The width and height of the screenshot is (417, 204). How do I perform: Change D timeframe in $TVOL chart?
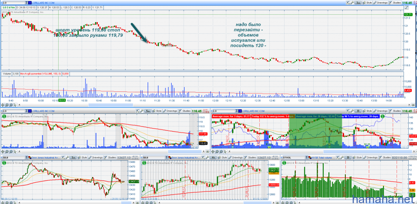click(x=348, y=158)
